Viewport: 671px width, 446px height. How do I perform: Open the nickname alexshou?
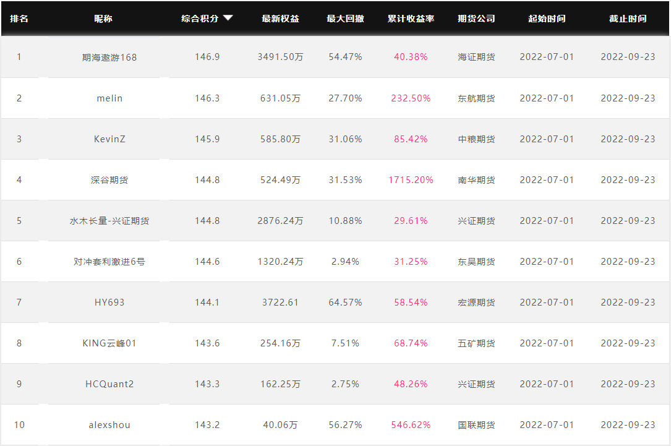point(109,425)
